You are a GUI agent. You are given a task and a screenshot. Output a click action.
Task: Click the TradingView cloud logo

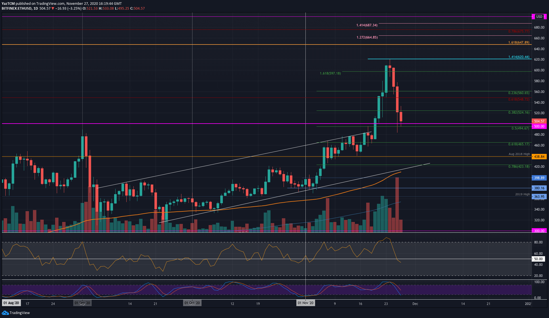pos(6,313)
